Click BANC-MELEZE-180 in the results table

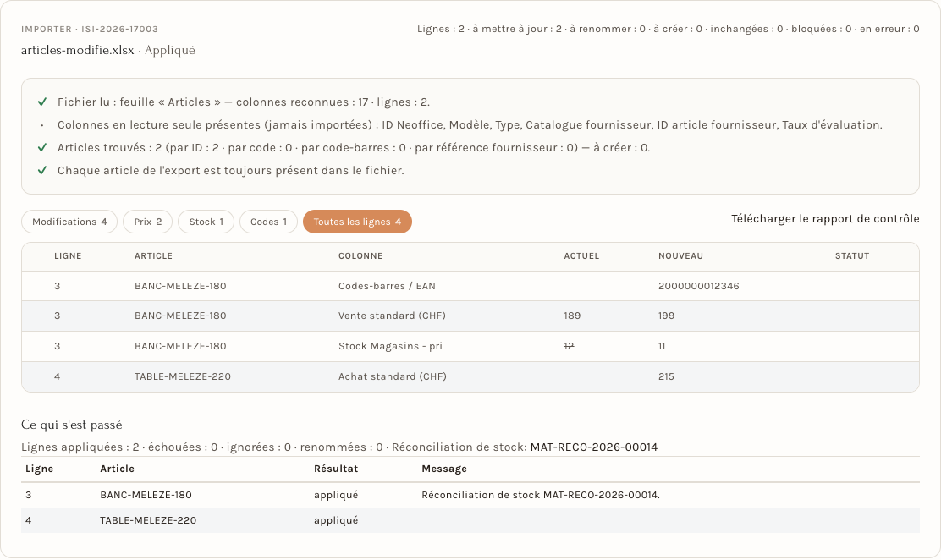click(146, 495)
